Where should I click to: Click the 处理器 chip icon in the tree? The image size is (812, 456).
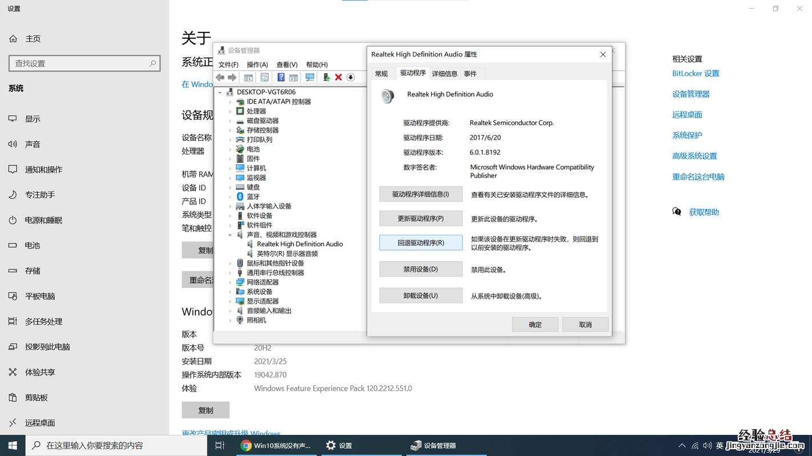240,111
